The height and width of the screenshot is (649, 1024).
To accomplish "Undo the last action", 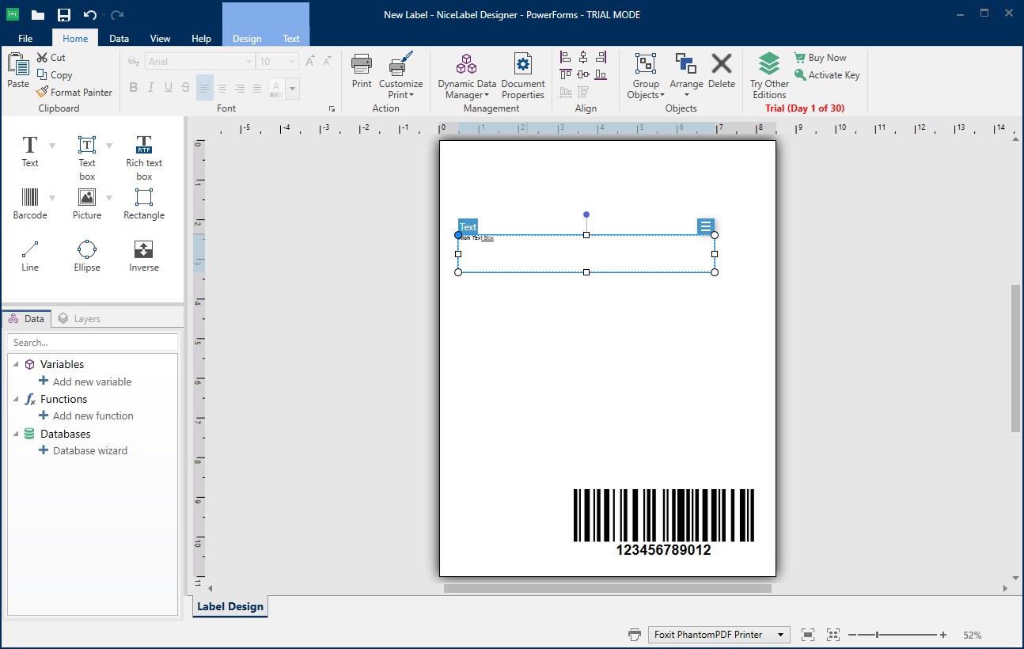I will coord(89,14).
